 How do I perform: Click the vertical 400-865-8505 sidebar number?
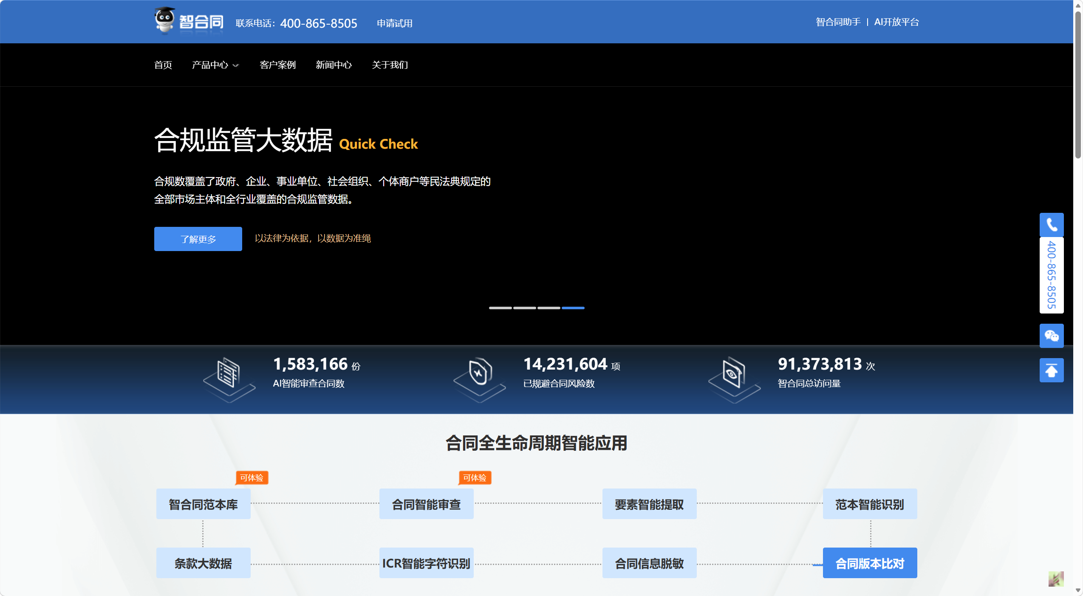(1052, 275)
